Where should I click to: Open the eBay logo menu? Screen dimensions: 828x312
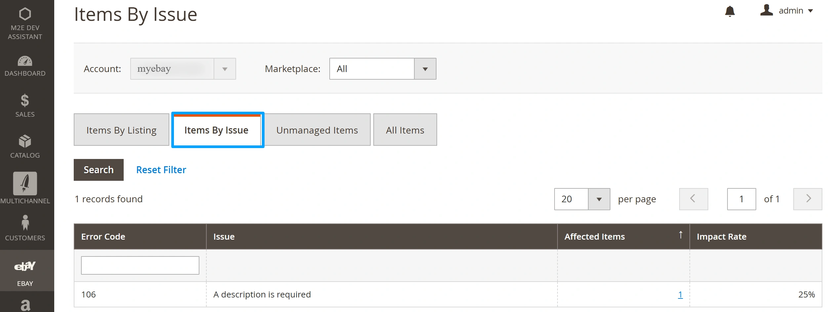25,266
